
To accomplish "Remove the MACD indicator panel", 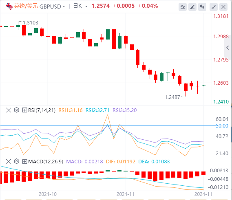I will (x=9, y=161).
